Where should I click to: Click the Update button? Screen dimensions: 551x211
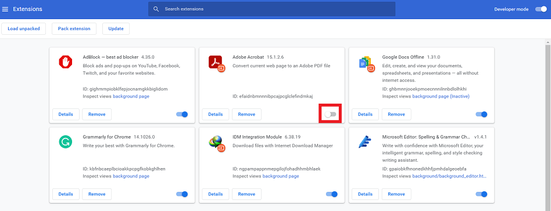tap(116, 29)
